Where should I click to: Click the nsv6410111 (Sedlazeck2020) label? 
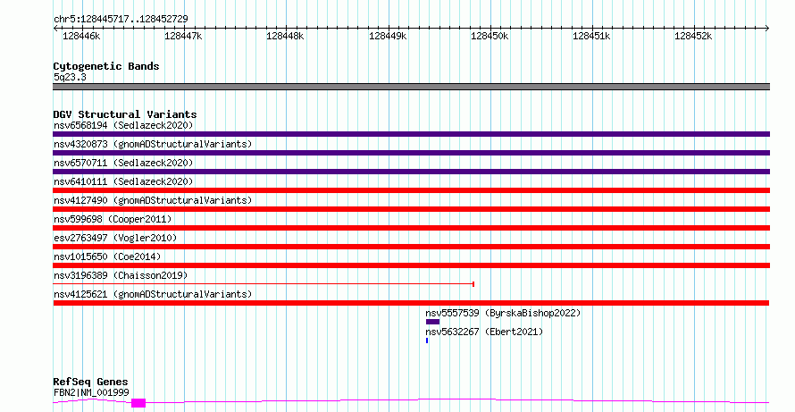point(123,181)
